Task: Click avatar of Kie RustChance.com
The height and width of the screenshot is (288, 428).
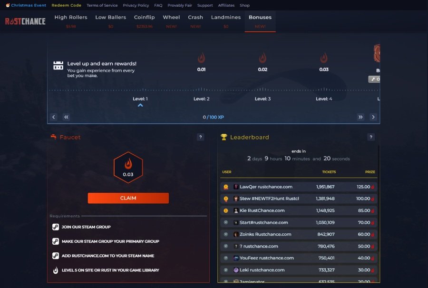Action: coord(236,210)
